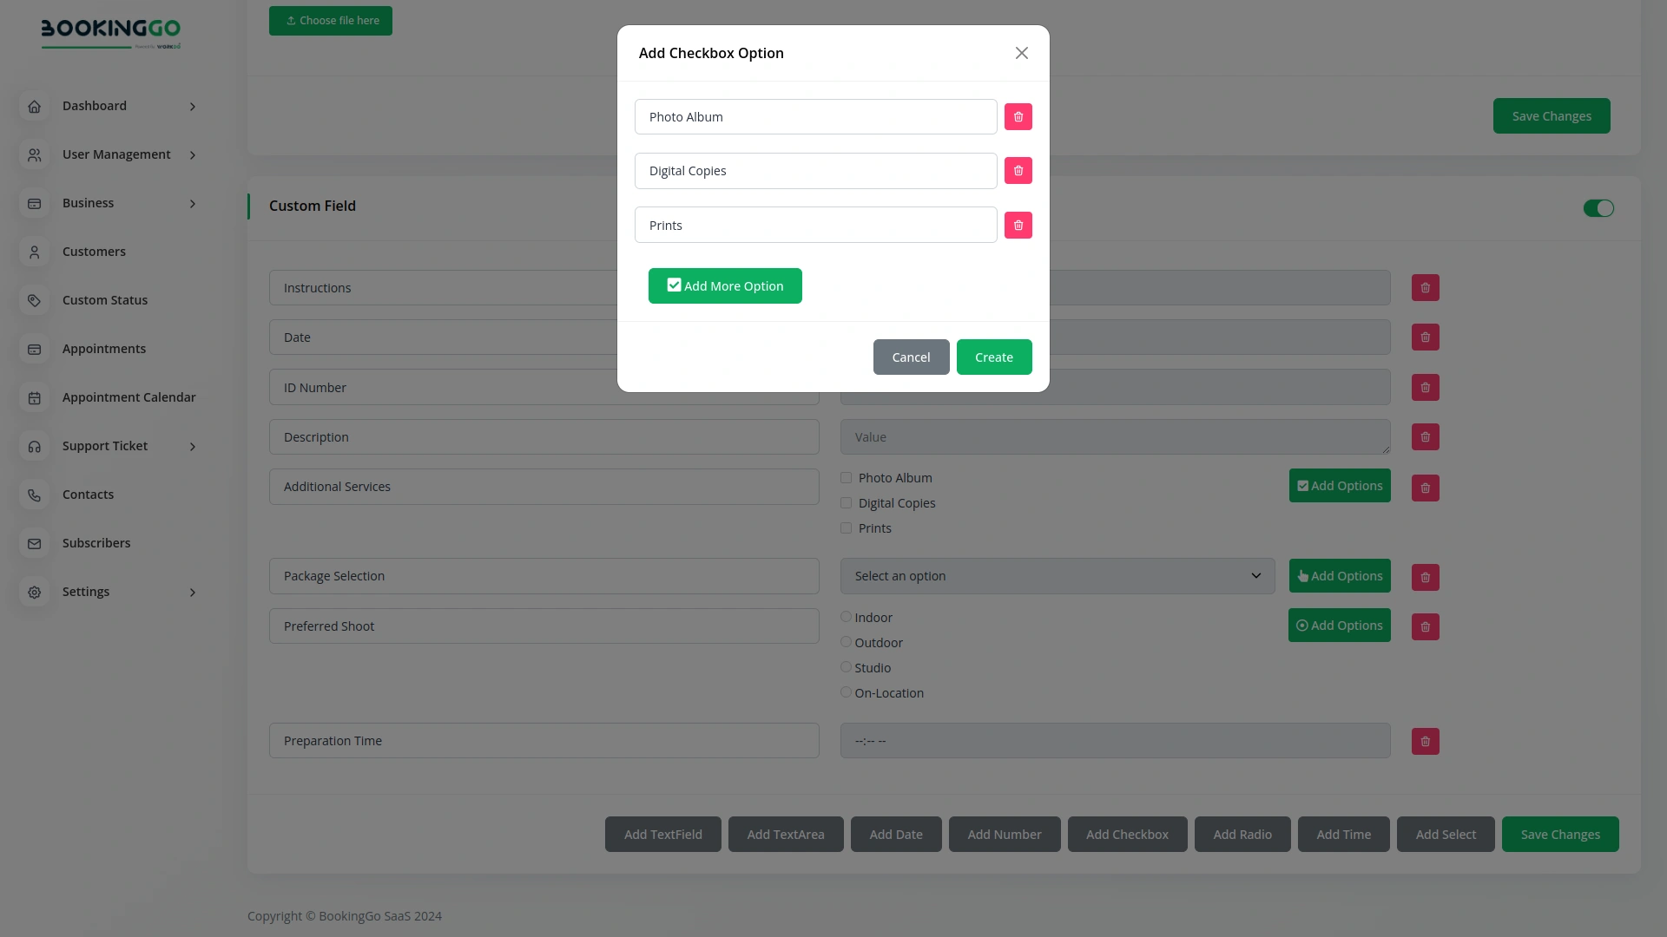This screenshot has height=937, width=1667.
Task: Delete the Prints option using trash icon
Action: 1018,225
